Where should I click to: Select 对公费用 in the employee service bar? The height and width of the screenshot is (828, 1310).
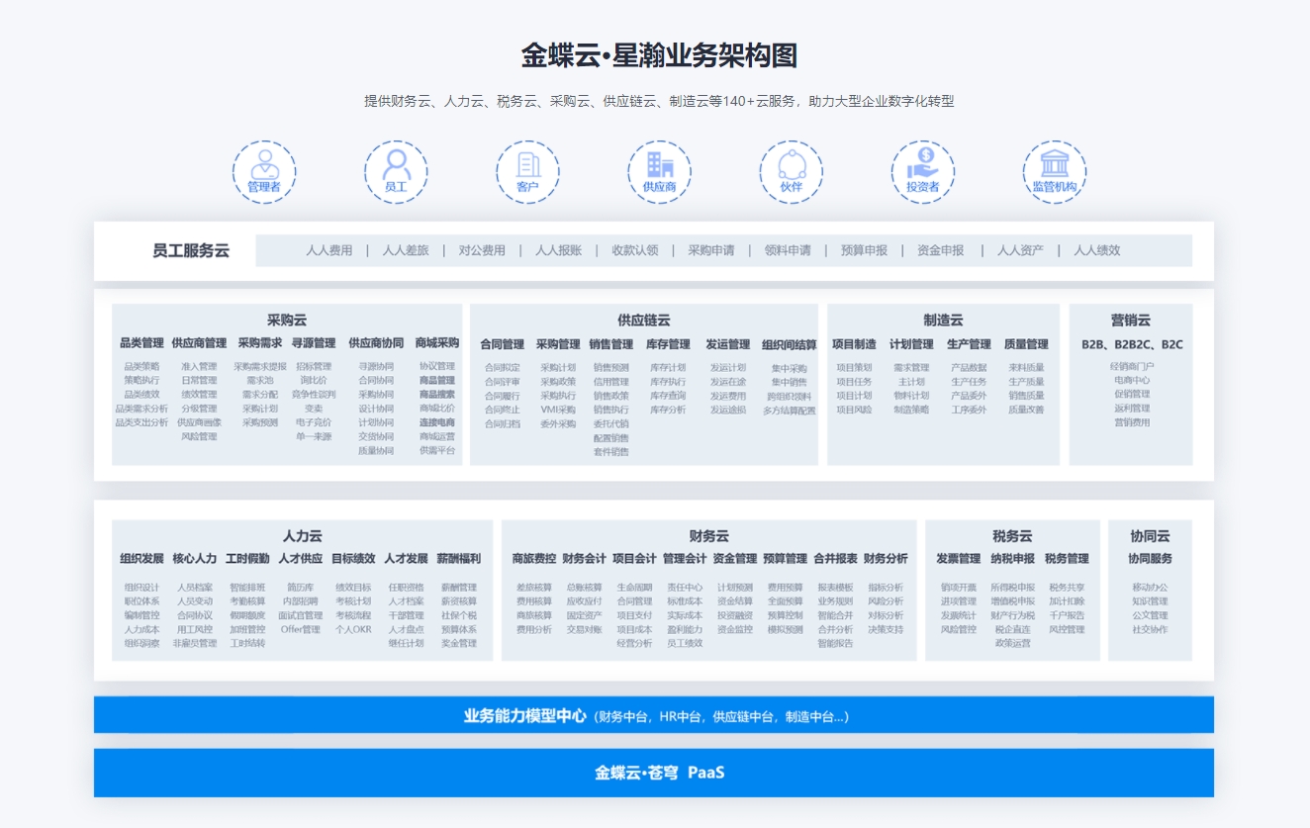coord(482,250)
